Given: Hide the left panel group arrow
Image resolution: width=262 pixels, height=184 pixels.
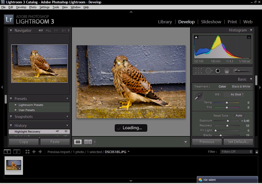Looking at the screenshot, I should click(2, 87).
